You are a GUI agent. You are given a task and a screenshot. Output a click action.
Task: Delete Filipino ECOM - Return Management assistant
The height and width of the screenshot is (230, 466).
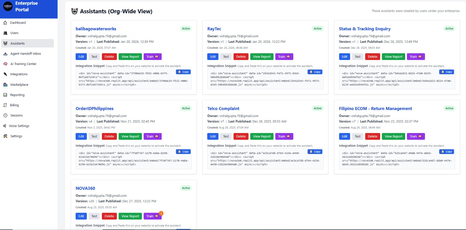373,137
